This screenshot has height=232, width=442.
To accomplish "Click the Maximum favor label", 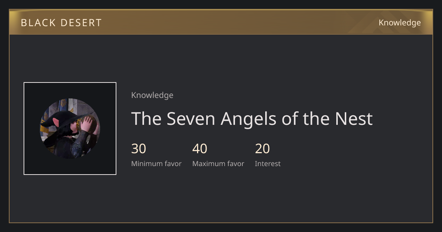I will coord(218,164).
